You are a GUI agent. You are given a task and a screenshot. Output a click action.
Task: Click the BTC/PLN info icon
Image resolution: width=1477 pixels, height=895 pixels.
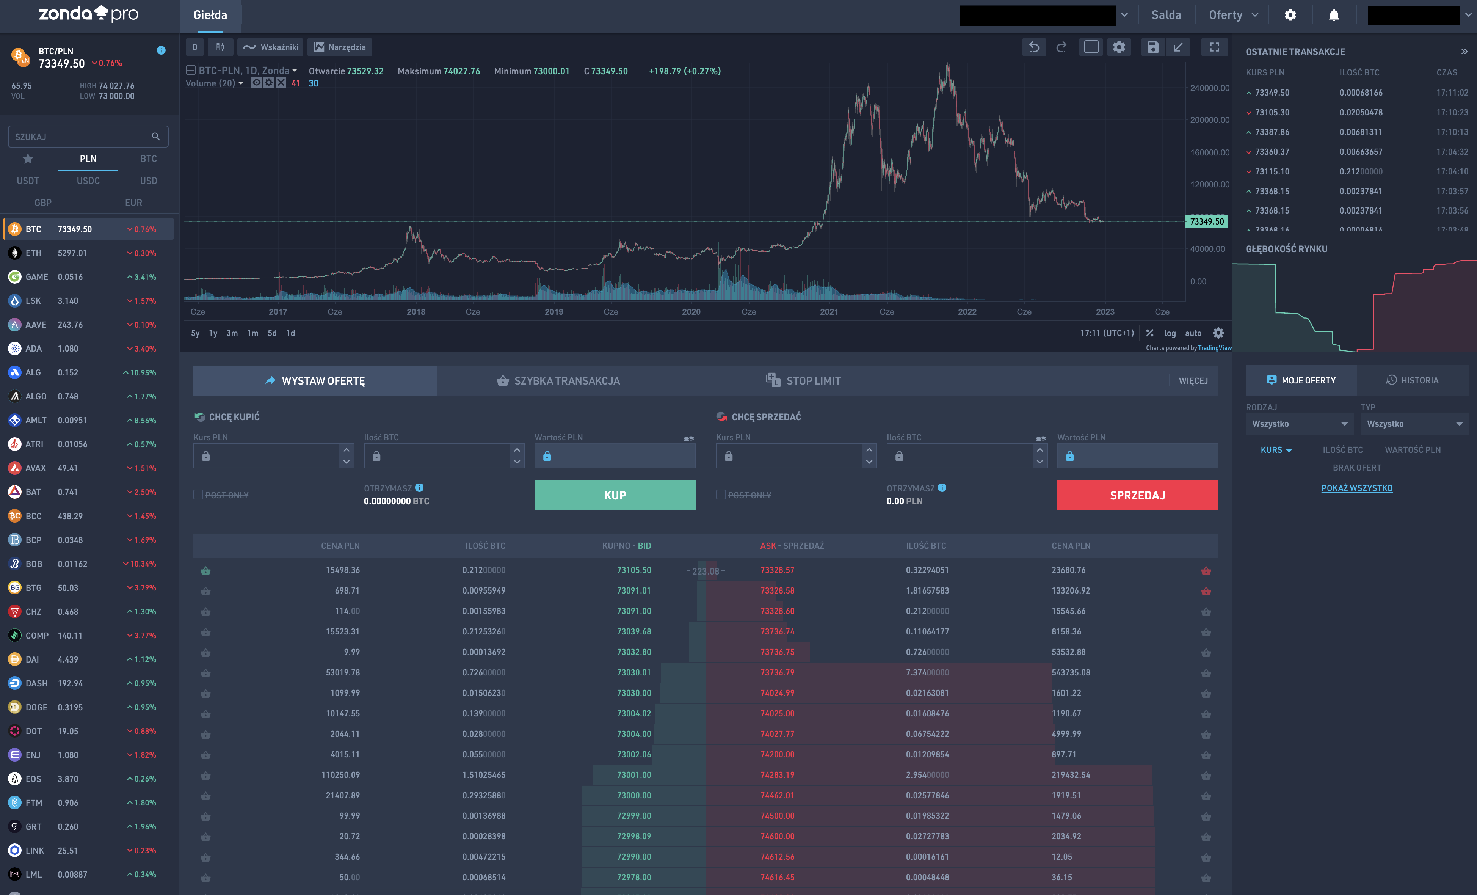point(161,50)
